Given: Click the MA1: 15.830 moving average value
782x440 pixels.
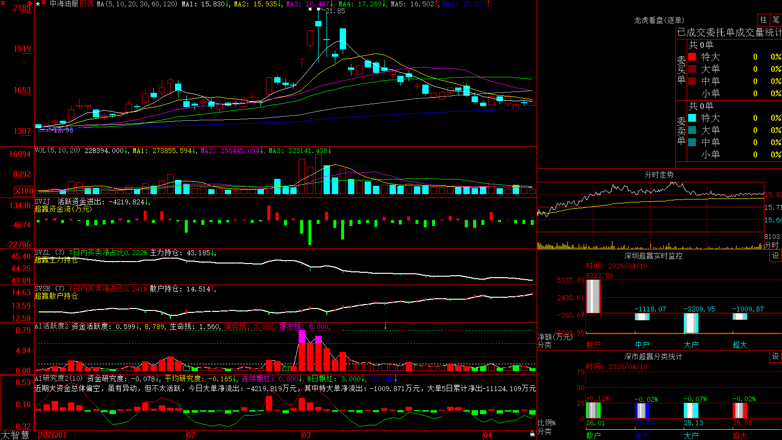Looking at the screenshot, I should click(x=203, y=4).
